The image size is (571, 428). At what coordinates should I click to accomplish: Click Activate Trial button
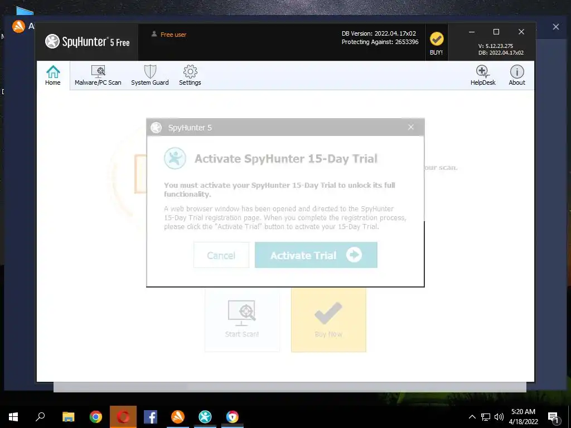point(316,255)
